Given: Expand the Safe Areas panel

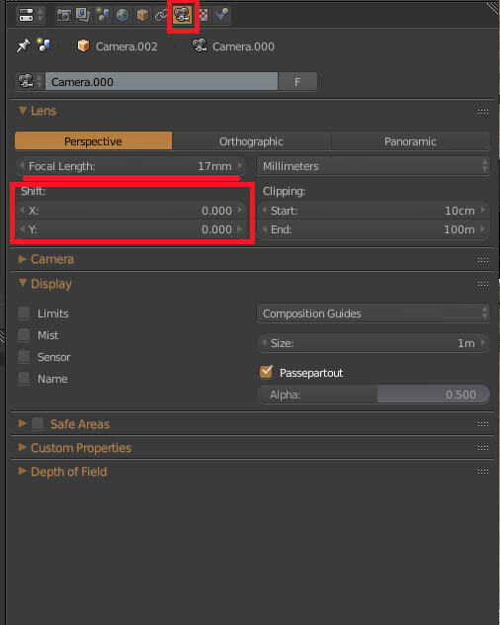Looking at the screenshot, I should tap(23, 423).
